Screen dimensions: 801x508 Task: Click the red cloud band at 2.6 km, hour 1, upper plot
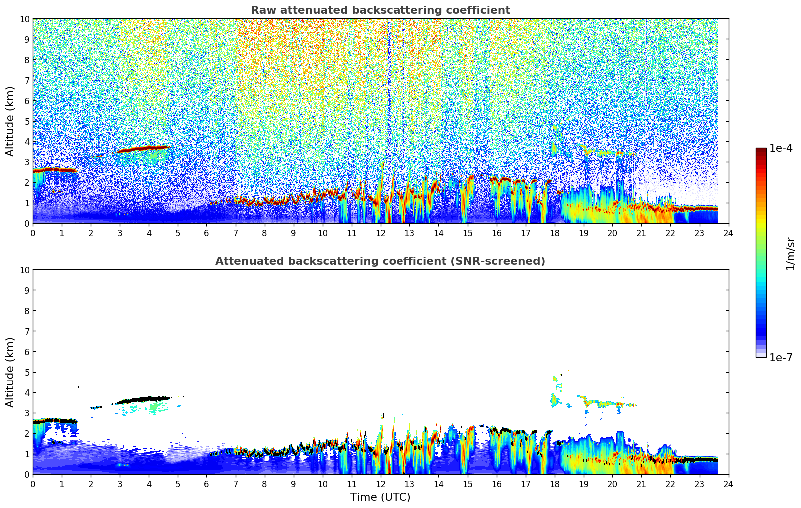point(55,170)
